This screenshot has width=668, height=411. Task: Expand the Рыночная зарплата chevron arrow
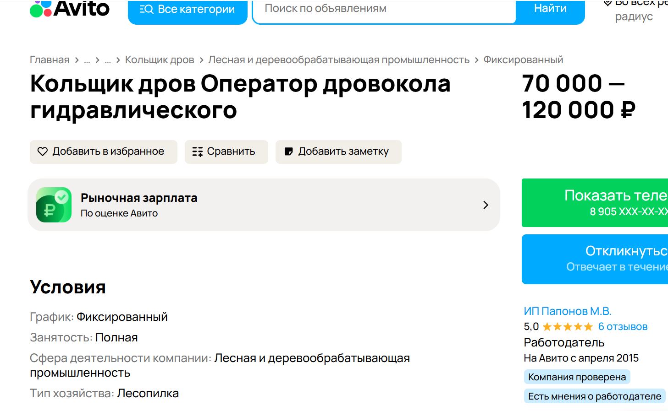click(x=486, y=205)
